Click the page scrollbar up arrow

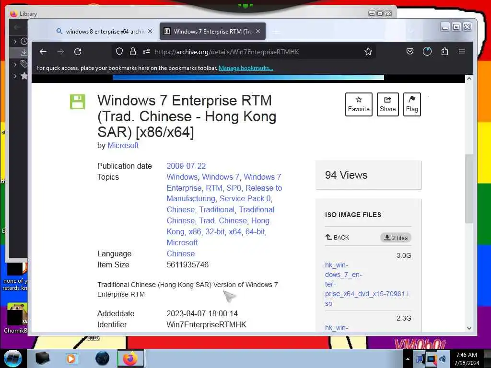[469, 79]
